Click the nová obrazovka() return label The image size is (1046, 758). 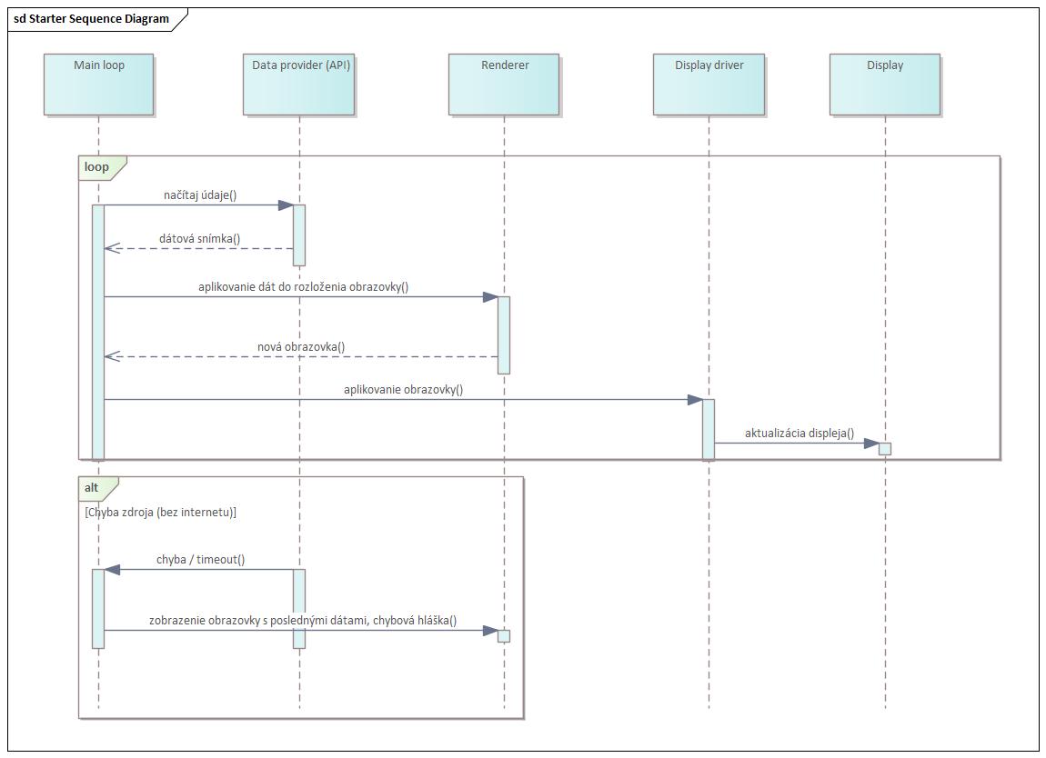click(301, 347)
